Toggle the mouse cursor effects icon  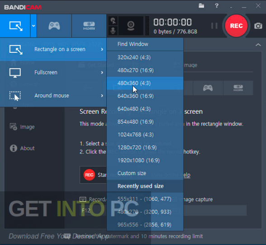coord(113,21)
